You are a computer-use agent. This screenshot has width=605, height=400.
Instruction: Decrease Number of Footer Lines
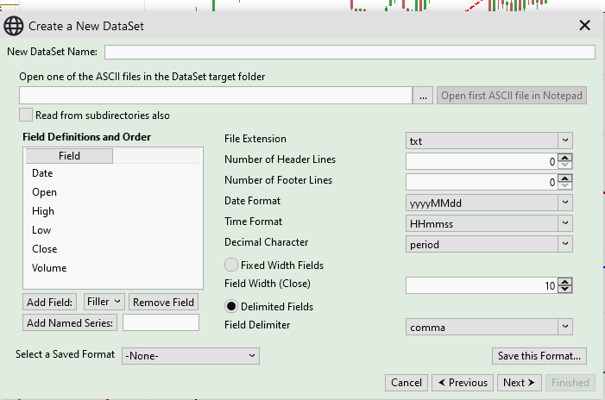(565, 185)
